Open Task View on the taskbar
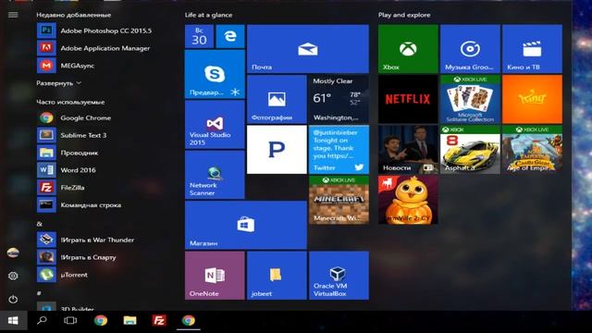Screen dimensions: 592x333 pyautogui.click(x=70, y=321)
